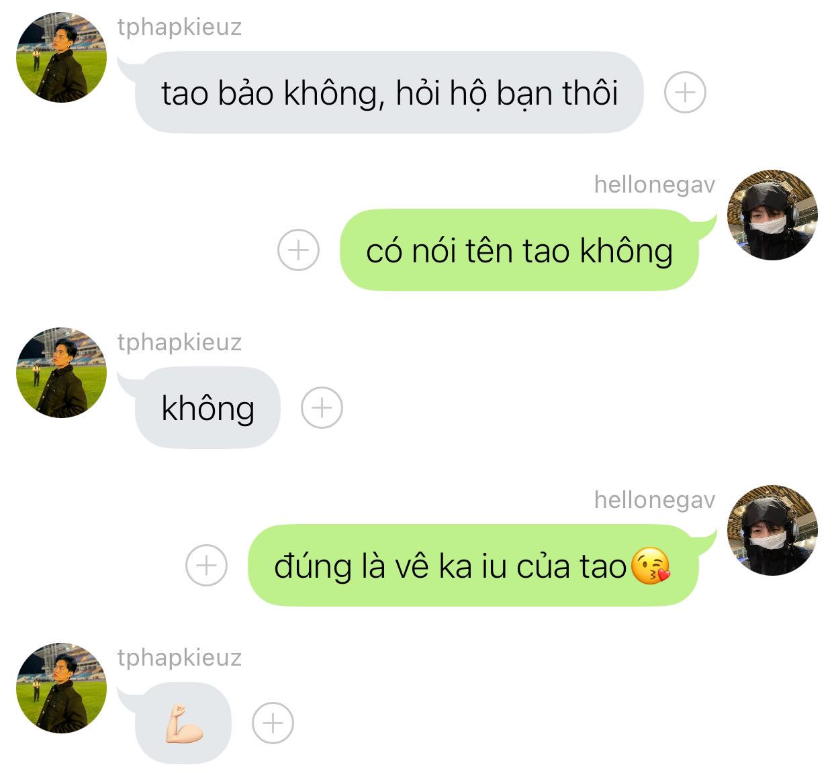Open tphapkieuz avatar beside first message

61,57
